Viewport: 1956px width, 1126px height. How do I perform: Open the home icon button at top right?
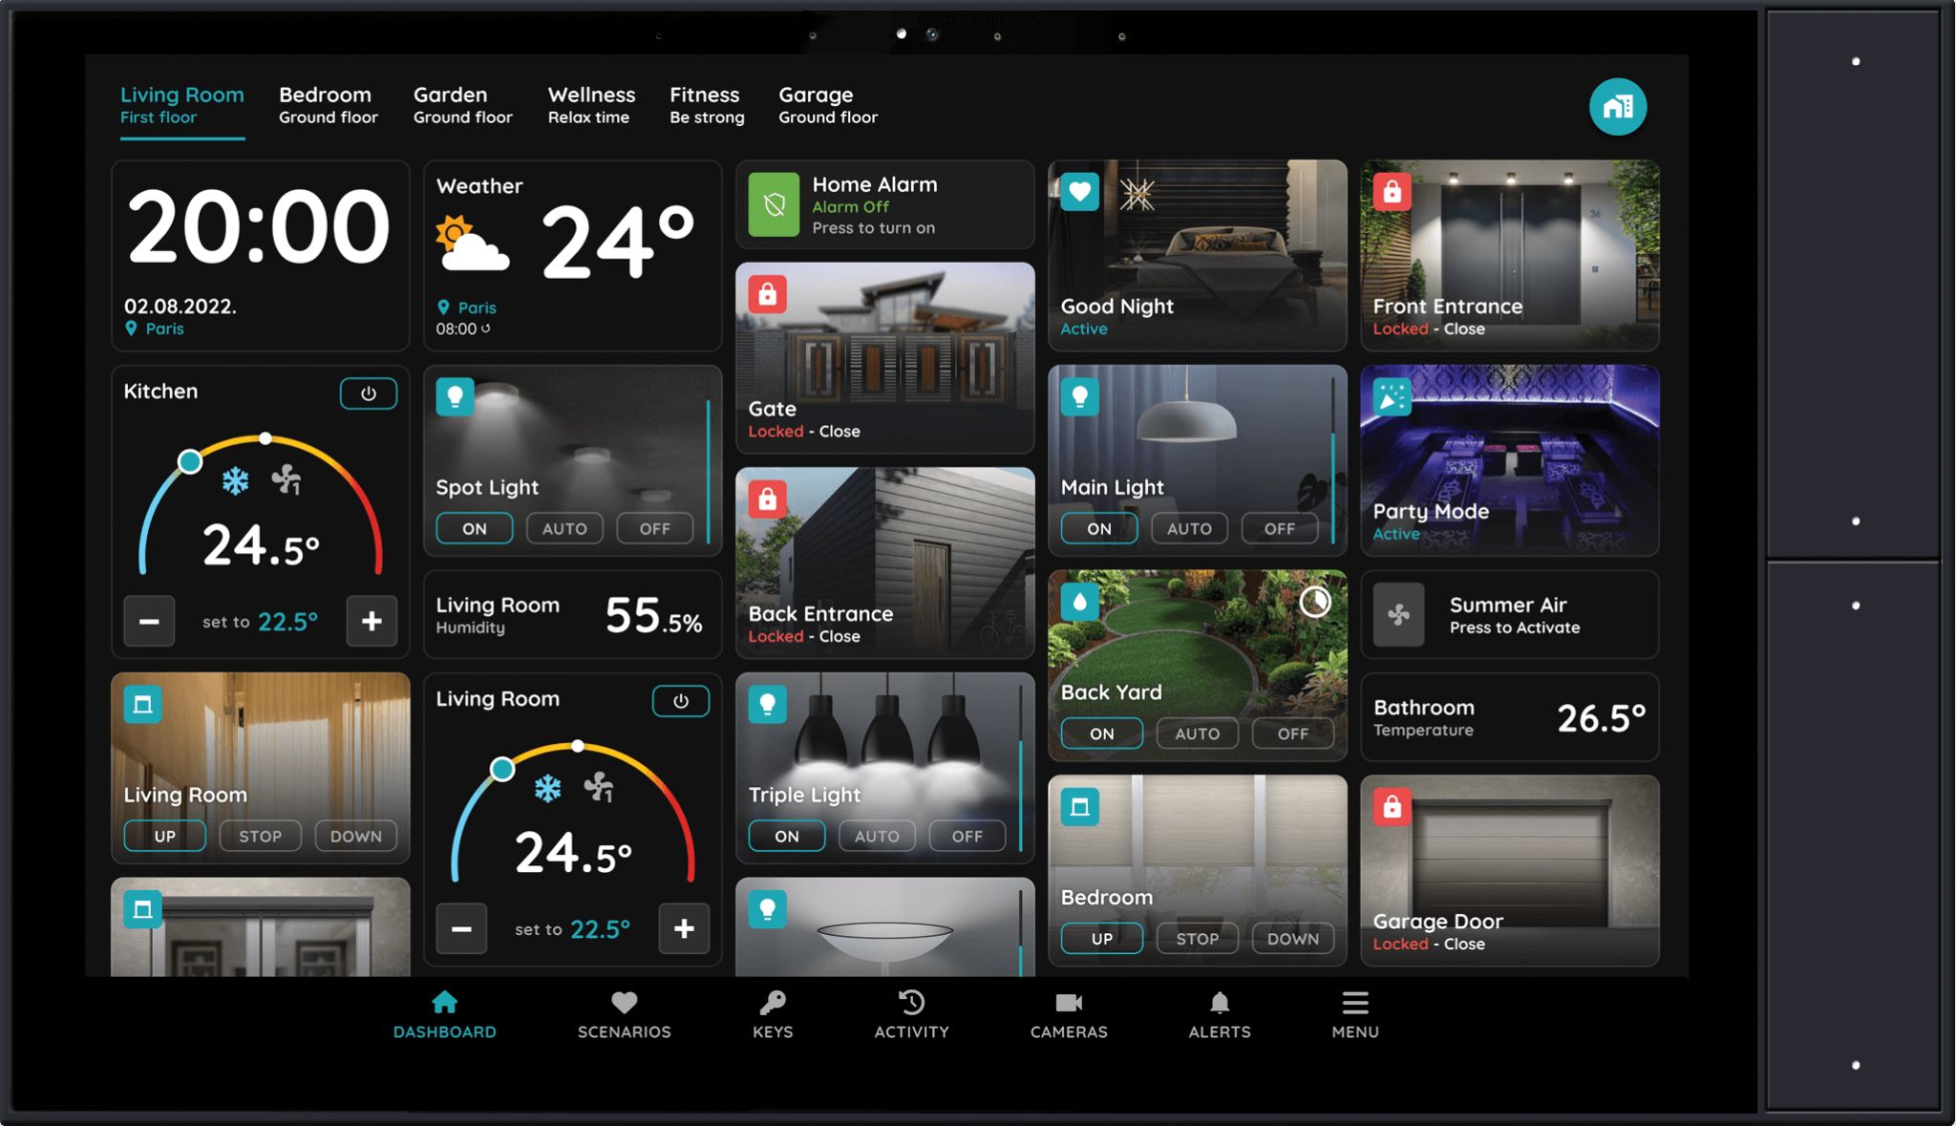point(1617,106)
